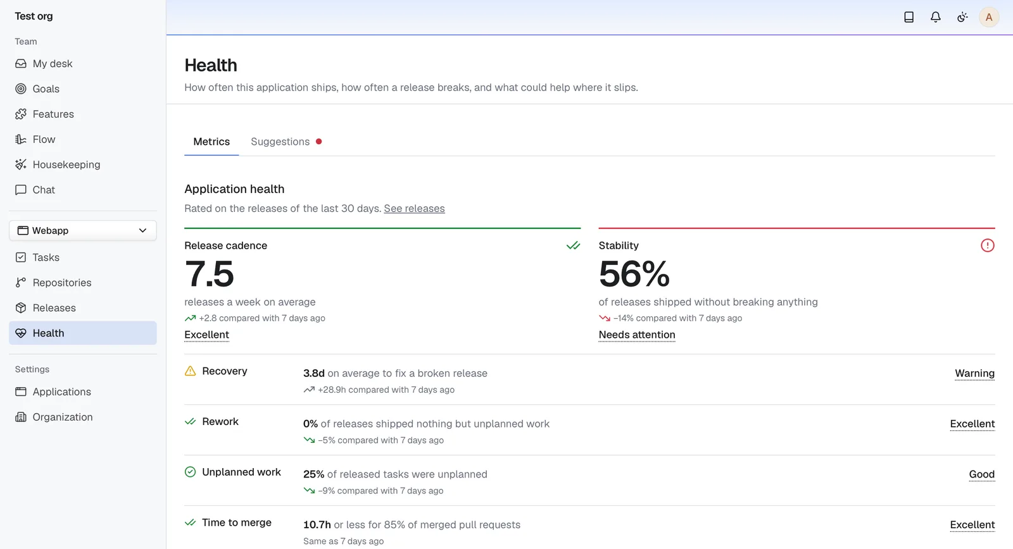The width and height of the screenshot is (1013, 549).
Task: Click the Chat bubble icon
Action: pos(21,190)
